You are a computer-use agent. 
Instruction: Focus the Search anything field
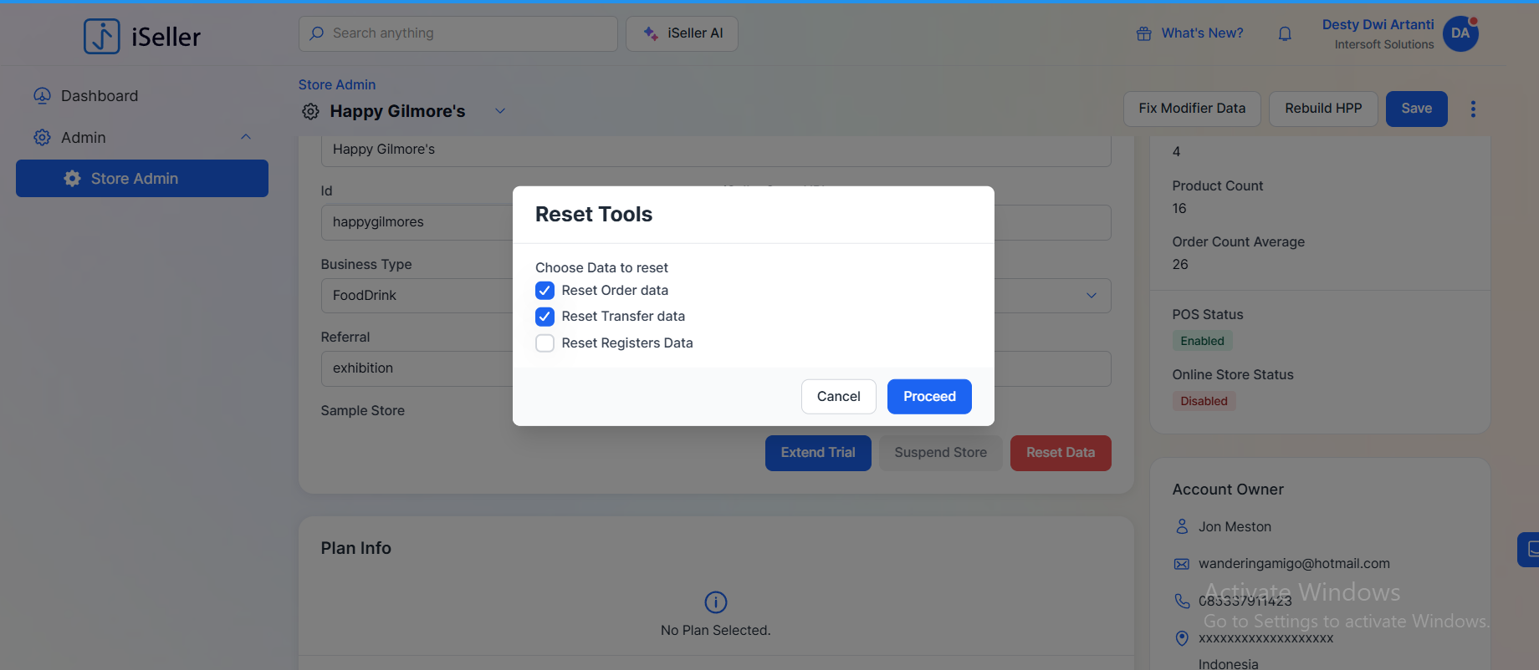pos(458,33)
